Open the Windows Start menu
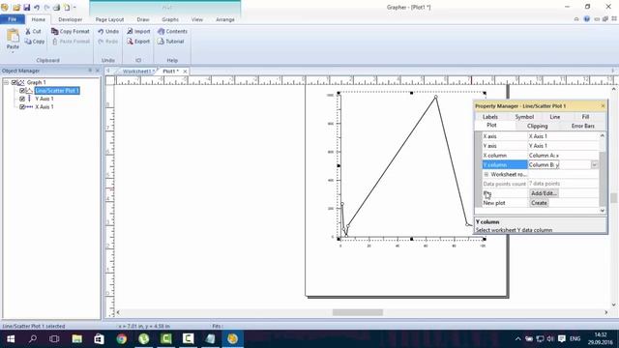This screenshot has height=348, width=619. pos(11,339)
